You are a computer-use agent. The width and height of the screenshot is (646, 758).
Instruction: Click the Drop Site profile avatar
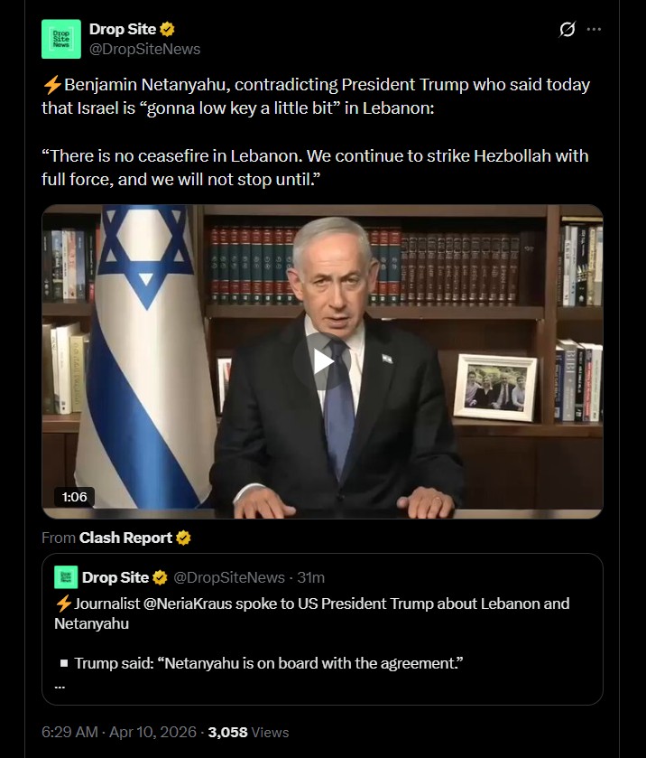click(x=61, y=39)
